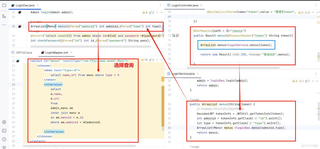Click first 3 warnings indicator in LoginController.java
The image size is (320, 149).
click(301, 12)
